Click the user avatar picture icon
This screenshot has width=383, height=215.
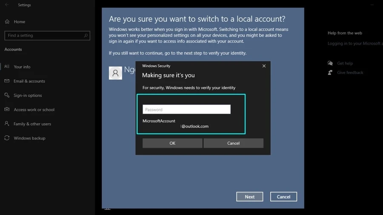click(x=115, y=73)
